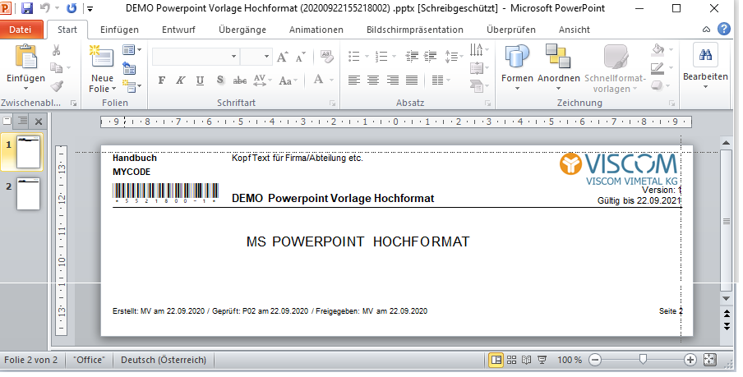Click the zoom slider handle
This screenshot has height=377, width=743.
(643, 360)
